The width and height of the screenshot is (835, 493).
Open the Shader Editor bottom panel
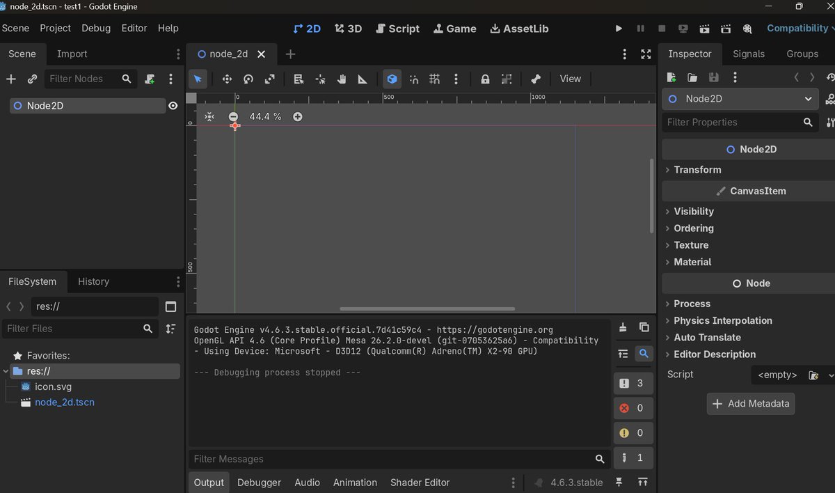point(420,483)
